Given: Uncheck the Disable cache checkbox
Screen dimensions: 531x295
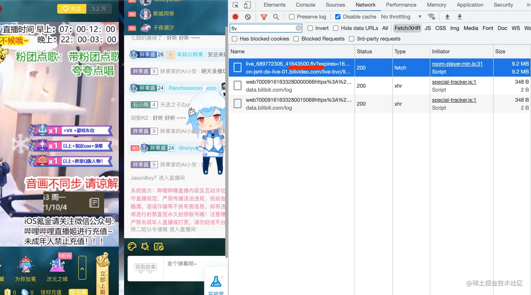Looking at the screenshot, I should coord(338,17).
